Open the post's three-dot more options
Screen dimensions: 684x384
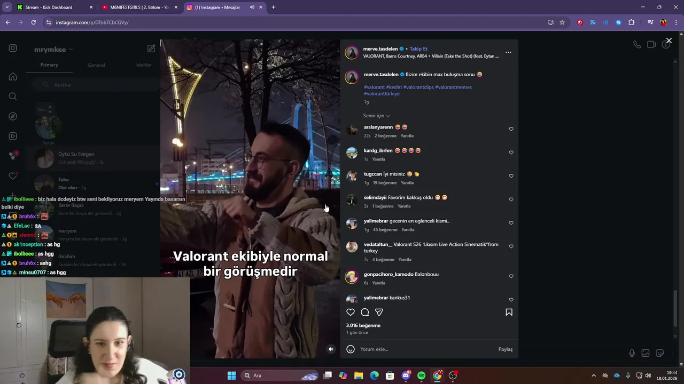[508, 52]
